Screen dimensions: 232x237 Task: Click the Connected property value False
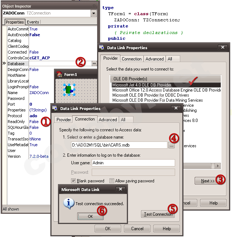[x=34, y=52]
